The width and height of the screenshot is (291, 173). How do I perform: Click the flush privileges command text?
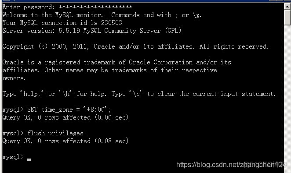pos(57,133)
